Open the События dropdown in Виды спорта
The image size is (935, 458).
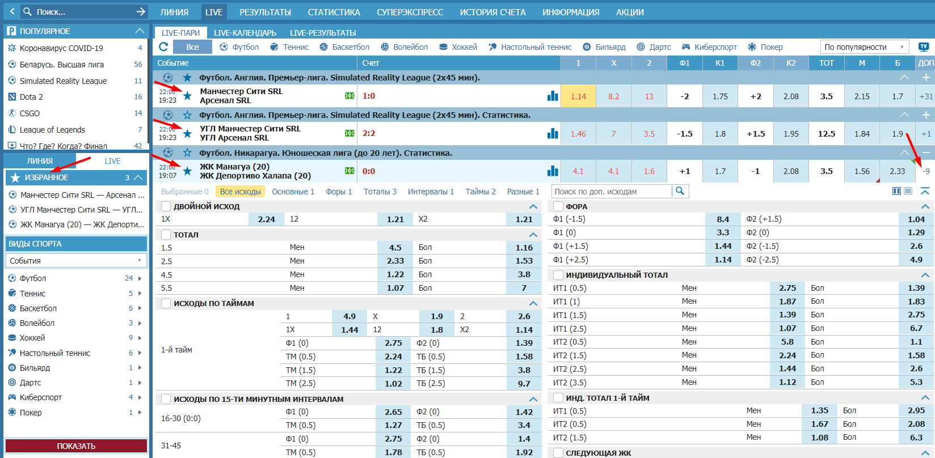click(x=76, y=261)
